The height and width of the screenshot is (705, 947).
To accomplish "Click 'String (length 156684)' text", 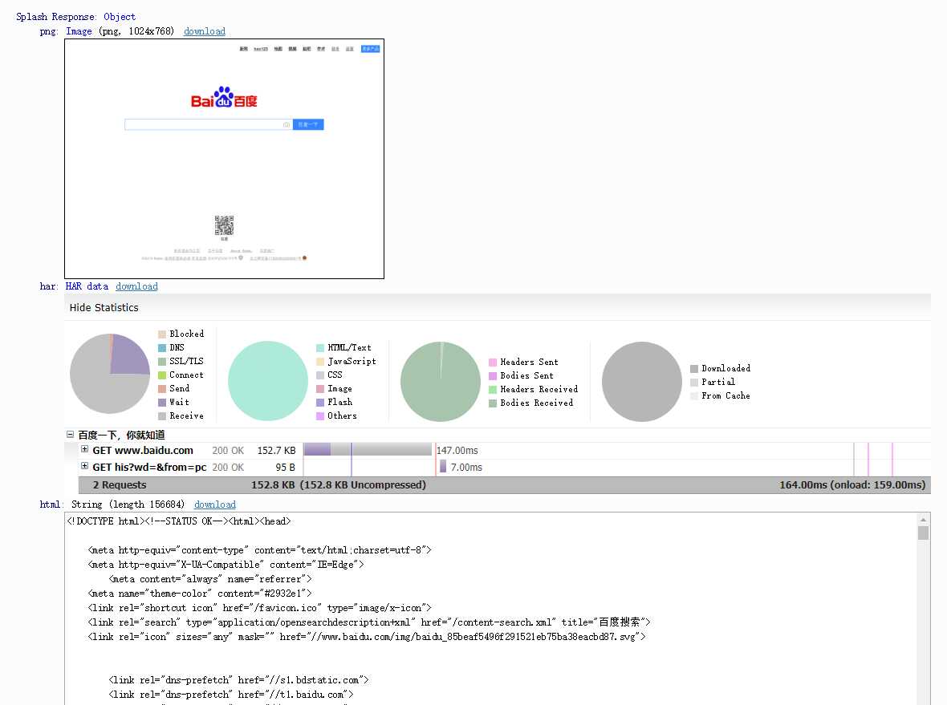I will [x=128, y=504].
